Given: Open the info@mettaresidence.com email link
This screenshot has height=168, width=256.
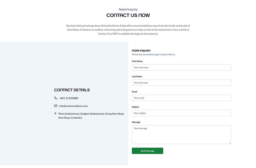Looking at the screenshot, I should pyautogui.click(x=73, y=106).
